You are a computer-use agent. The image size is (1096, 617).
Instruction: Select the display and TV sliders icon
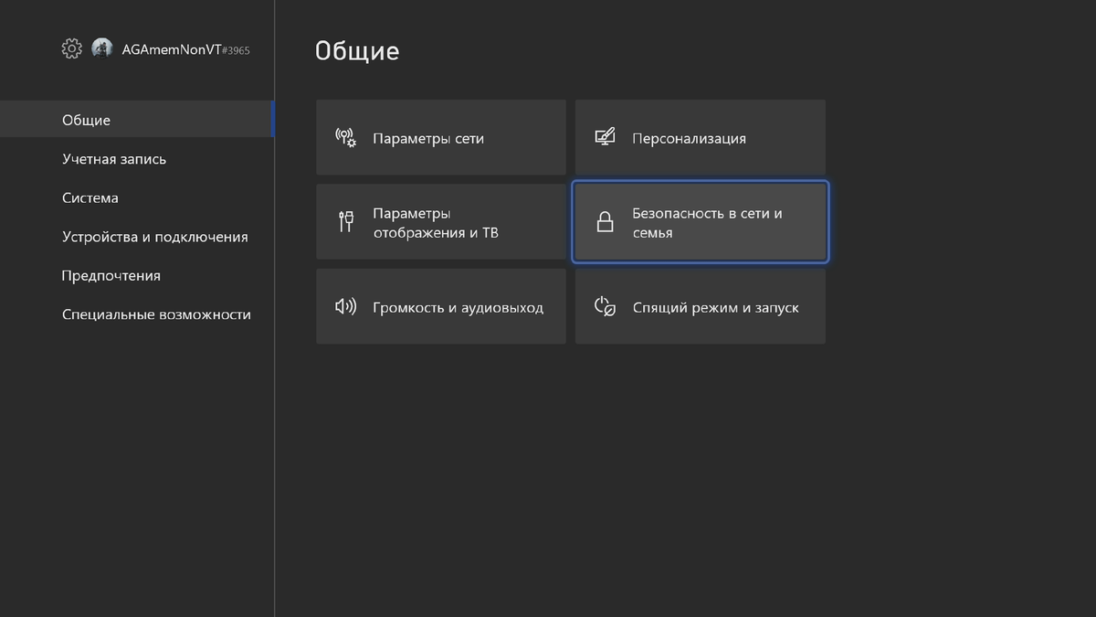344,221
